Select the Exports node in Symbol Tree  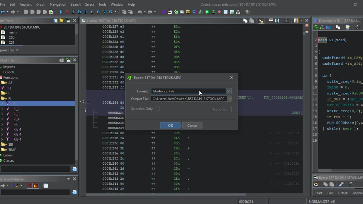click(9, 72)
